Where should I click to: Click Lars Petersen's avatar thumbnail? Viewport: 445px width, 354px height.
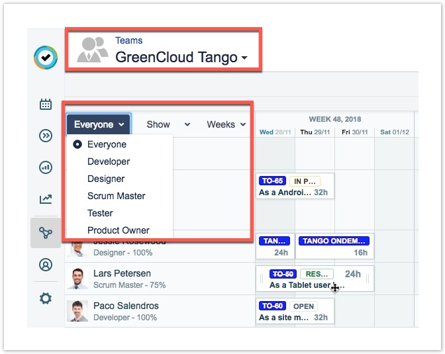pos(77,279)
